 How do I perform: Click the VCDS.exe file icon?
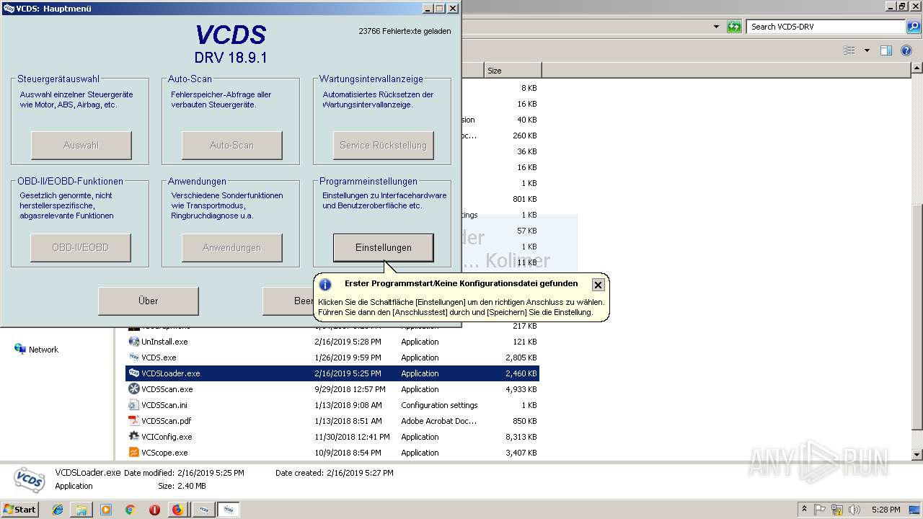pos(133,358)
